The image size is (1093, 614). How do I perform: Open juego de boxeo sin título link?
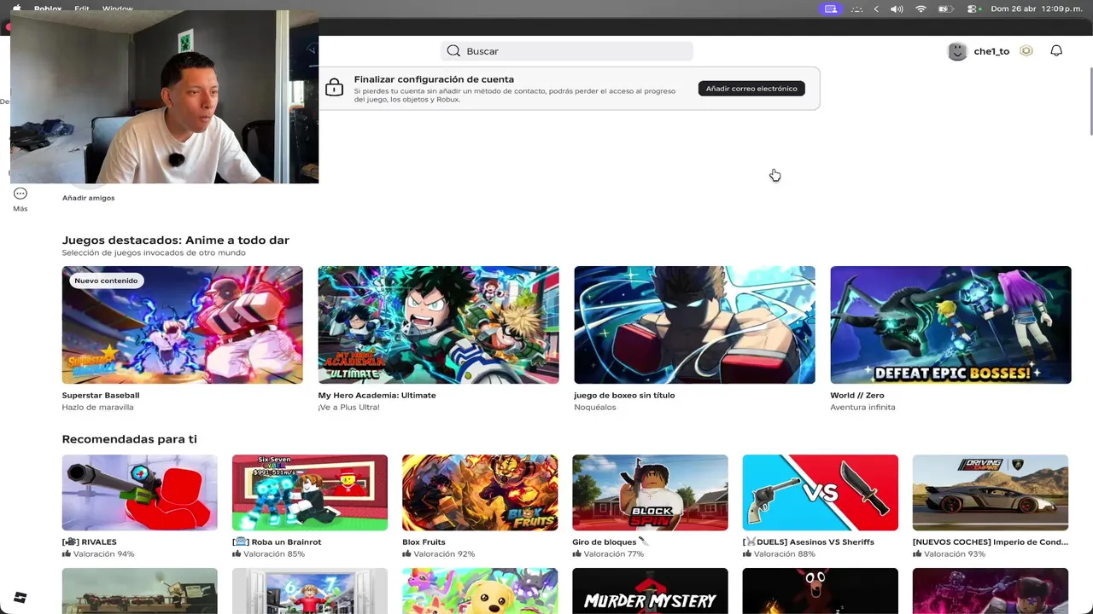click(x=624, y=396)
